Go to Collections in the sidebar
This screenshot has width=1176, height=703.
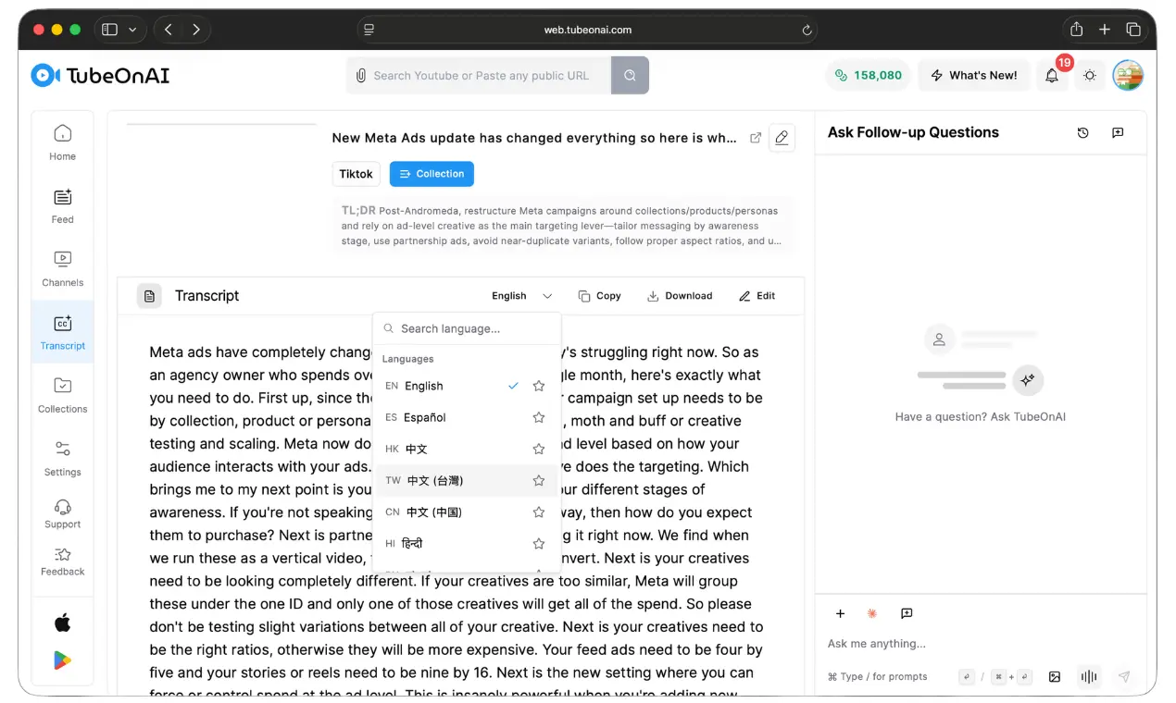(62, 395)
